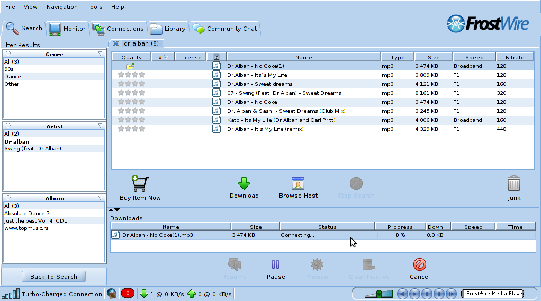Click the FrostWire logo
This screenshot has height=301, width=541.
488,24
